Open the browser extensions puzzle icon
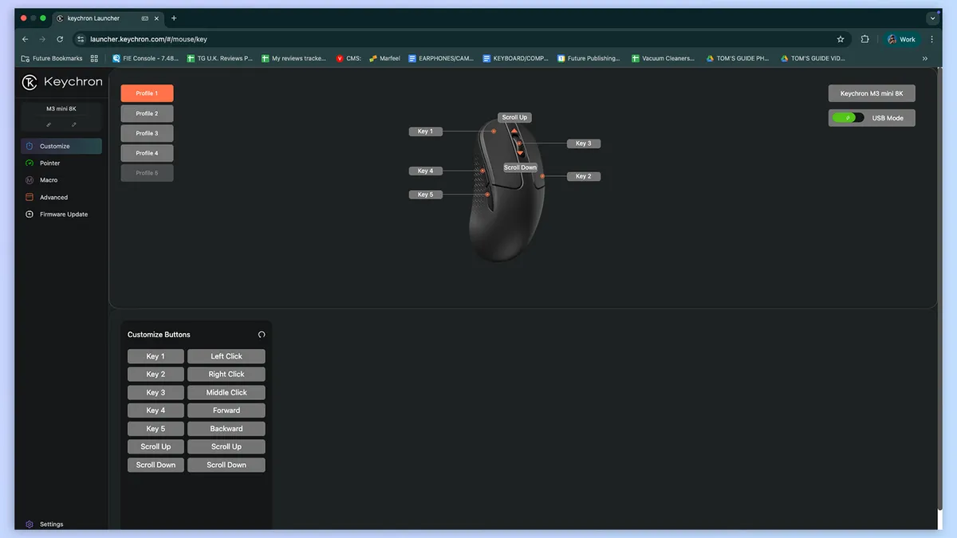This screenshot has height=538, width=957. coord(864,39)
